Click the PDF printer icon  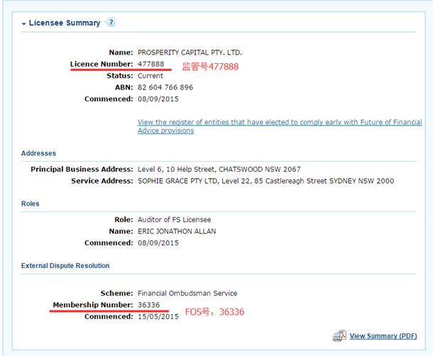tap(339, 335)
